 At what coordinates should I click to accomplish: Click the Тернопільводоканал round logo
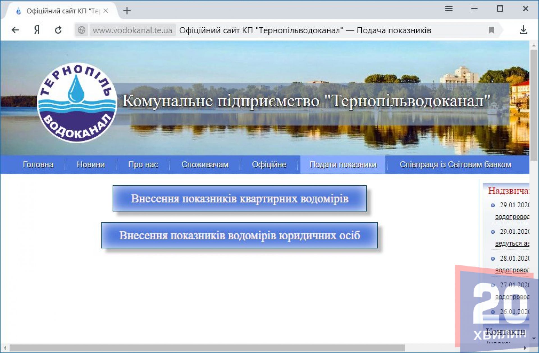[x=77, y=103]
